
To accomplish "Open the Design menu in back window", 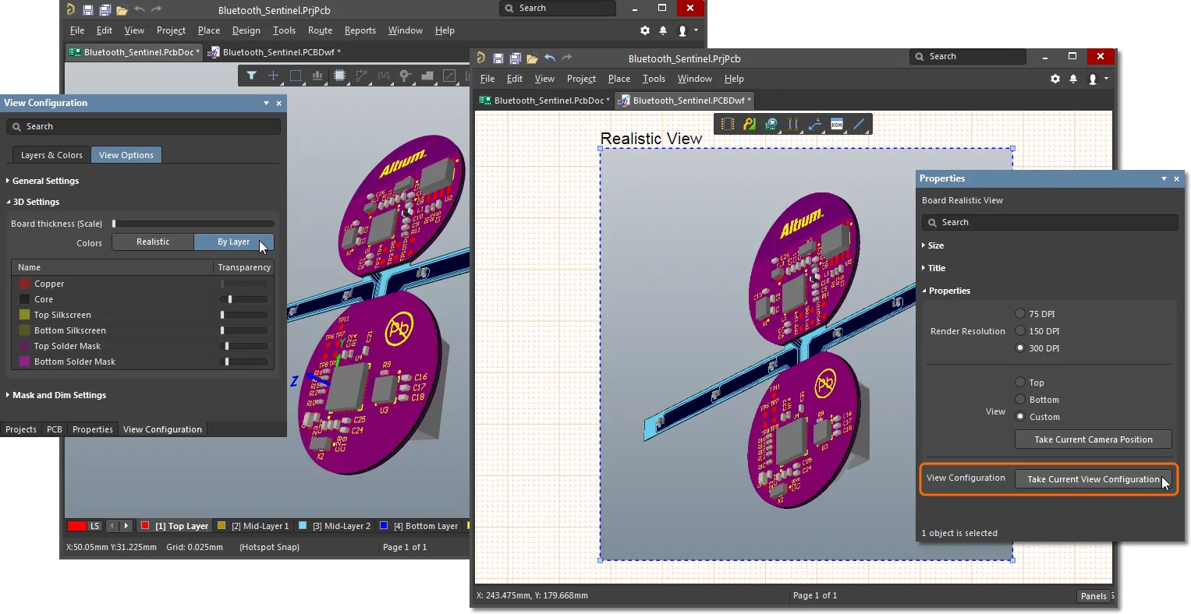I will click(246, 30).
